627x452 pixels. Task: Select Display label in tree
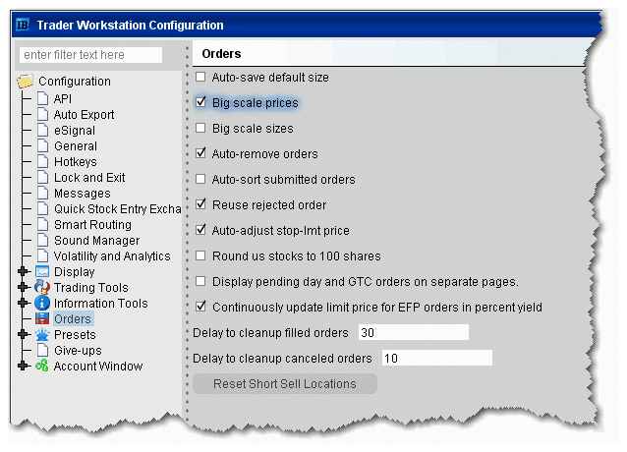click(x=75, y=272)
